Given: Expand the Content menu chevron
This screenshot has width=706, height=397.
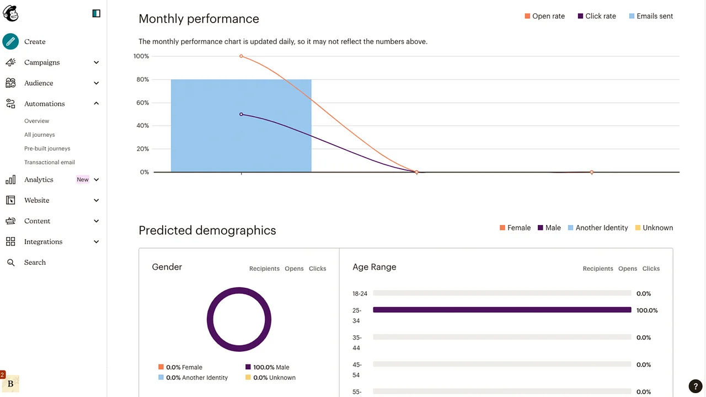Looking at the screenshot, I should tap(97, 221).
